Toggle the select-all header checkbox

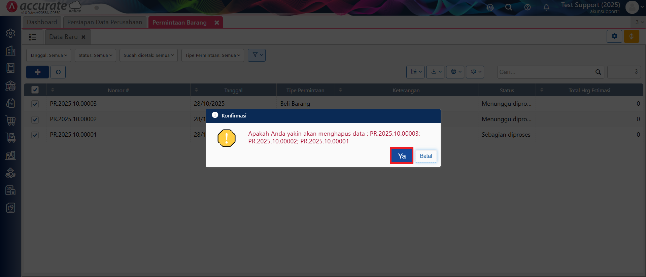tap(35, 90)
